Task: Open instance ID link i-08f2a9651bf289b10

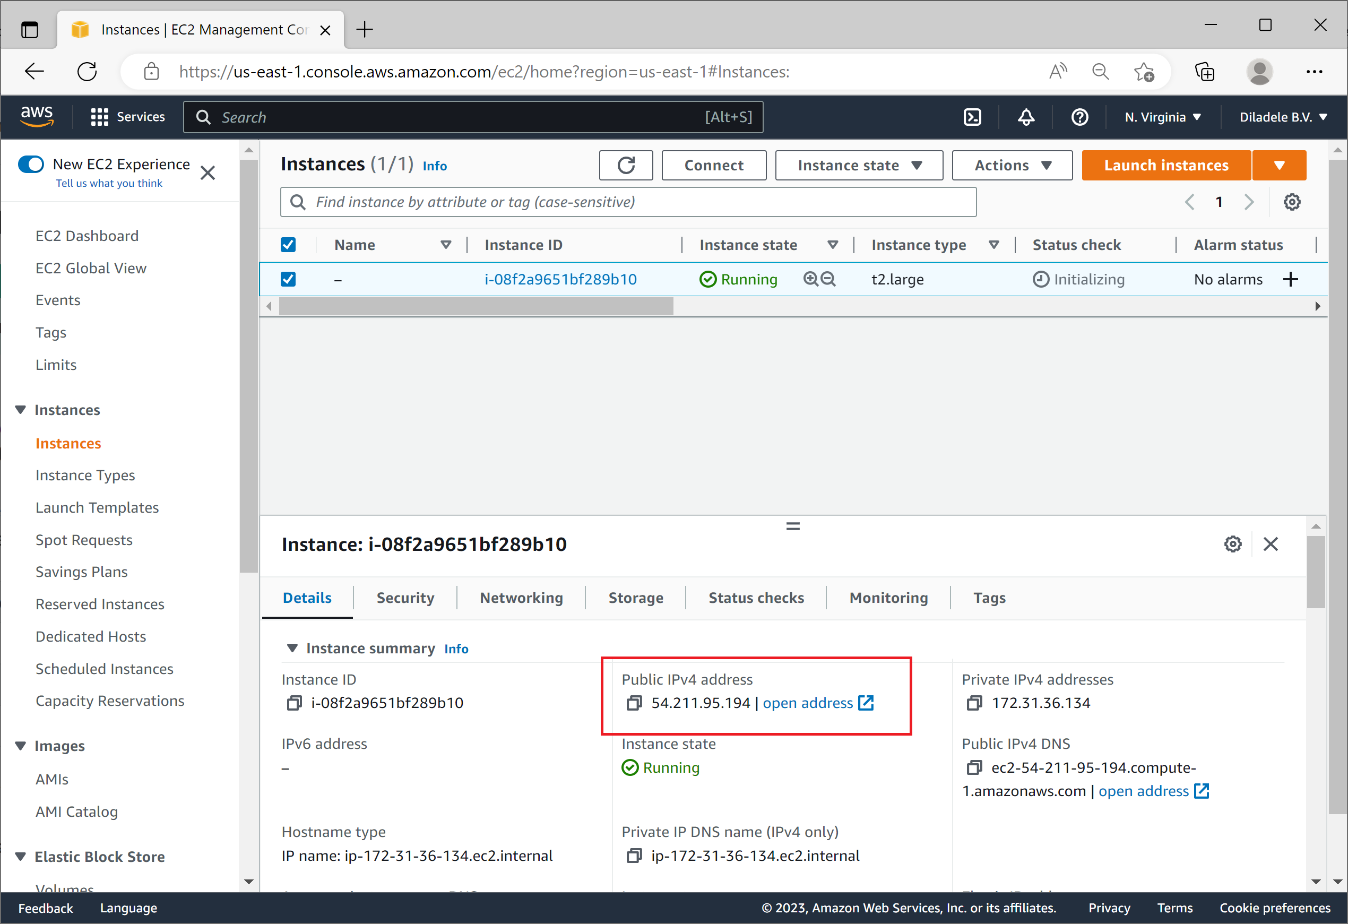Action: (560, 280)
